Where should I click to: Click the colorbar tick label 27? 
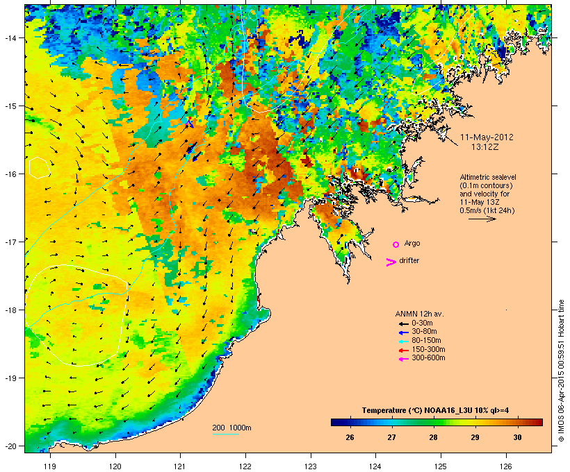click(x=391, y=437)
